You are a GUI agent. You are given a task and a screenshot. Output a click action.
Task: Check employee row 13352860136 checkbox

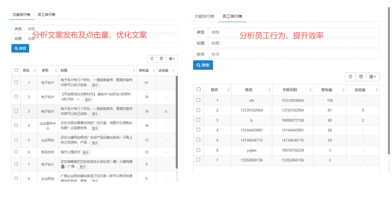coord(199,159)
